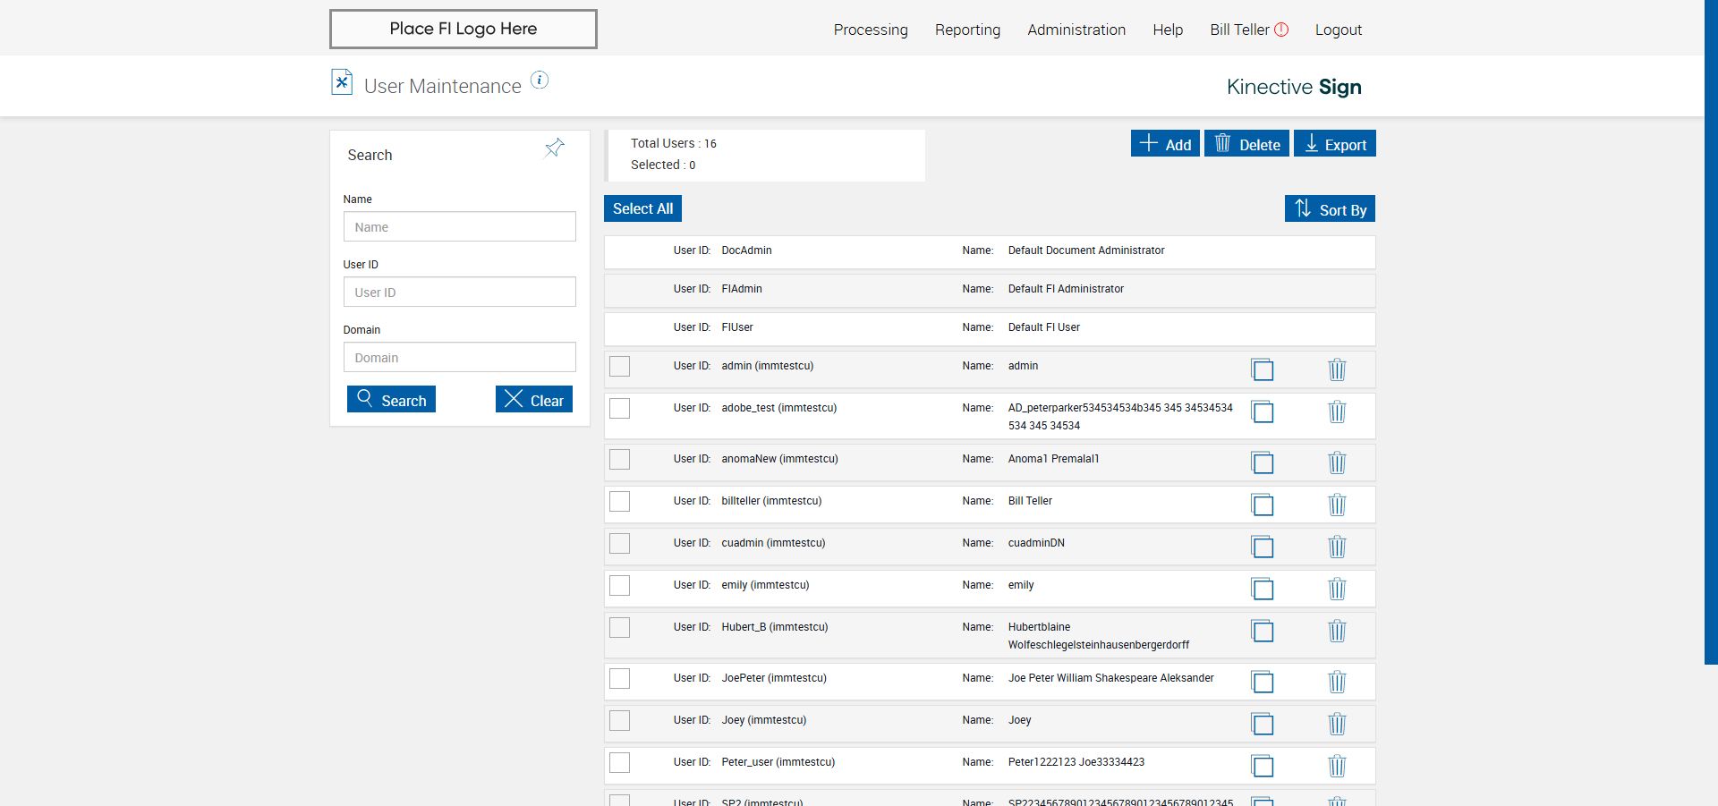Screen dimensions: 1718x806
Task: Open the Help menu
Action: (x=1168, y=30)
